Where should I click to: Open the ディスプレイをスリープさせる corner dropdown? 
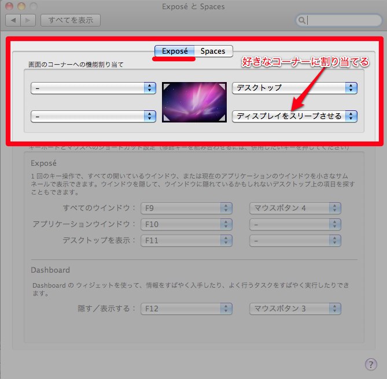point(294,116)
